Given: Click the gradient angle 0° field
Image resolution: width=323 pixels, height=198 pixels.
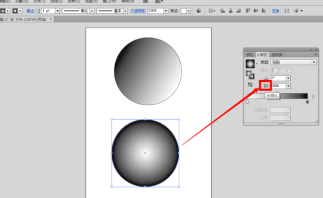Looking at the screenshot, I should click(x=278, y=78).
